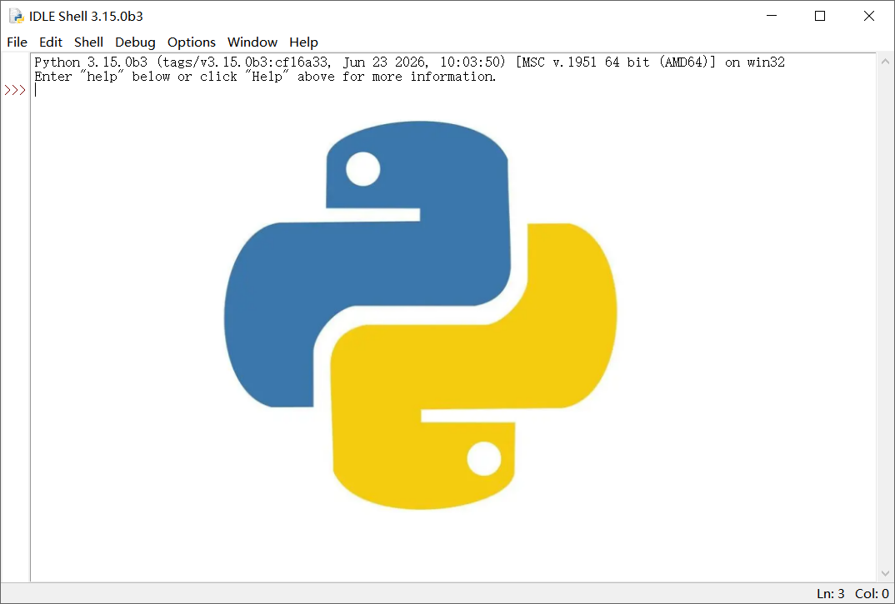This screenshot has height=604, width=895.
Task: Click the 'Col: 0' status bar entry
Action: tap(872, 594)
